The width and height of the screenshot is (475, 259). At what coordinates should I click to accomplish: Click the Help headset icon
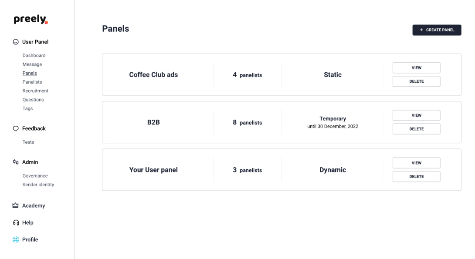click(16, 223)
